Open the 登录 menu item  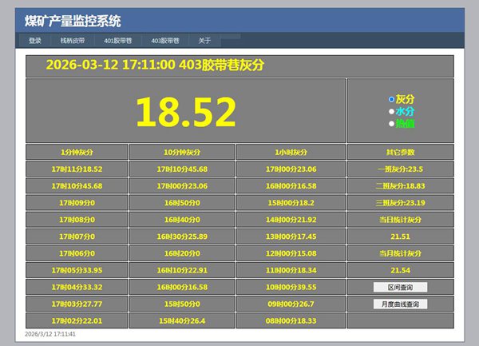tap(35, 40)
